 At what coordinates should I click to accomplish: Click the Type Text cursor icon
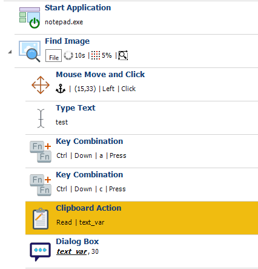click(x=41, y=118)
